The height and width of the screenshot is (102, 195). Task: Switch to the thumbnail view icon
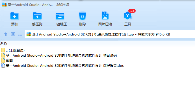pos(13,34)
